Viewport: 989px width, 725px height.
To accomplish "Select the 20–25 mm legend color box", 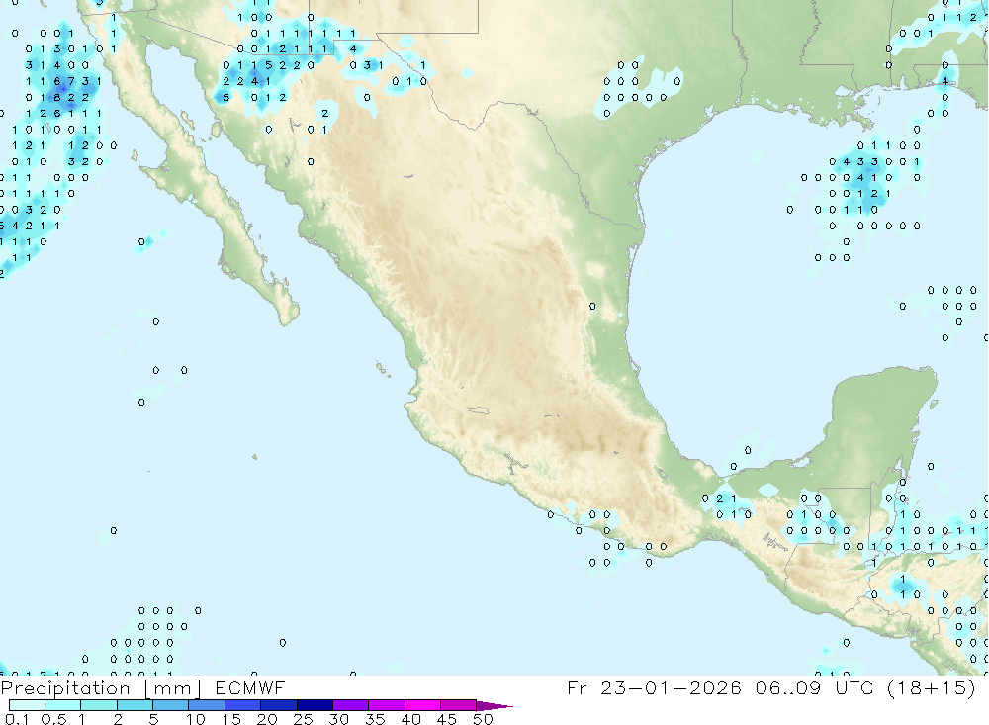I will click(x=279, y=705).
